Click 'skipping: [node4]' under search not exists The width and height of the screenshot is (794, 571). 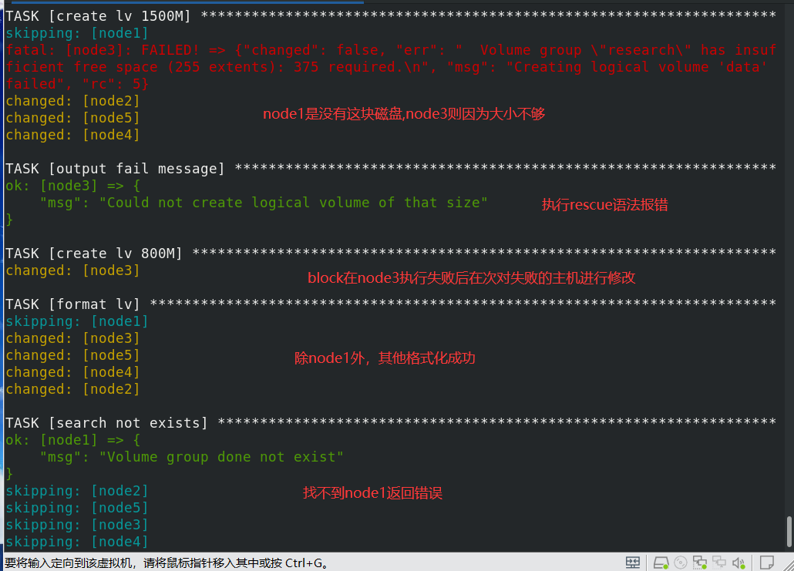tap(77, 542)
